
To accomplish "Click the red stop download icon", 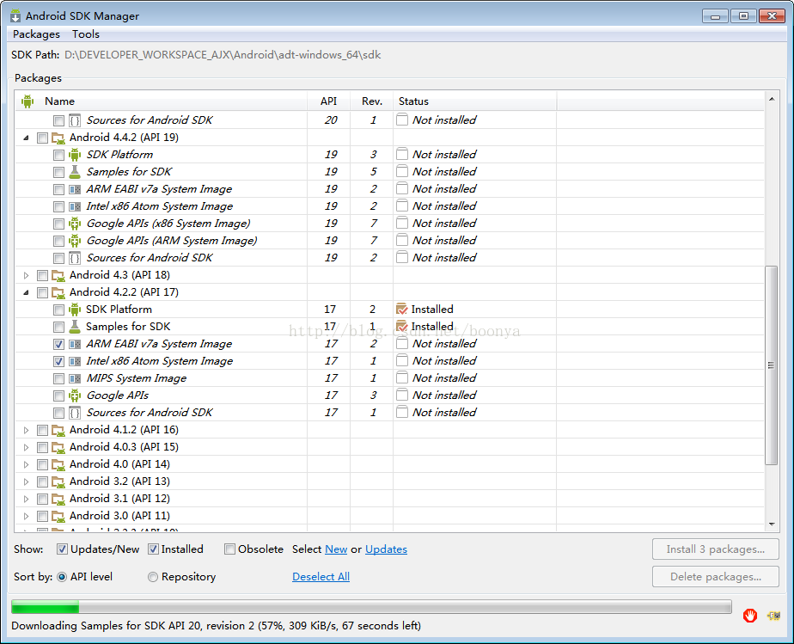I will tap(750, 615).
